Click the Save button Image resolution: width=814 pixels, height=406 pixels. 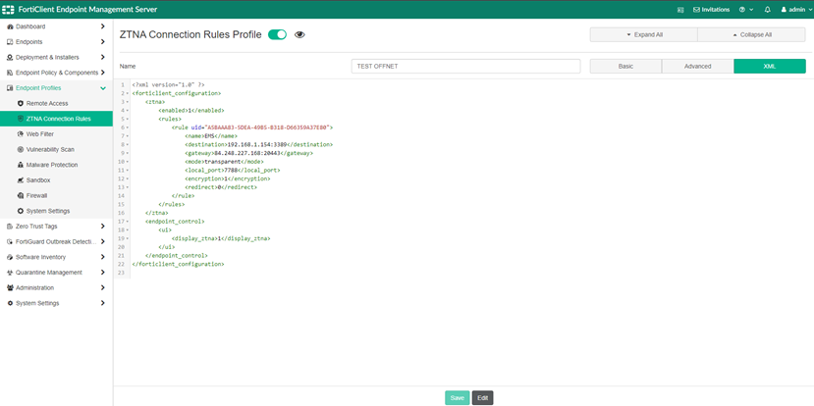coord(457,398)
